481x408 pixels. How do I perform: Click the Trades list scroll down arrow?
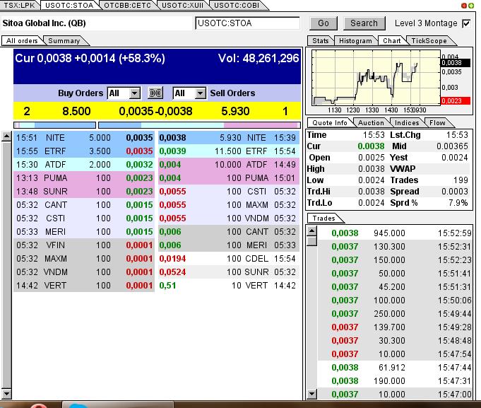[311, 393]
